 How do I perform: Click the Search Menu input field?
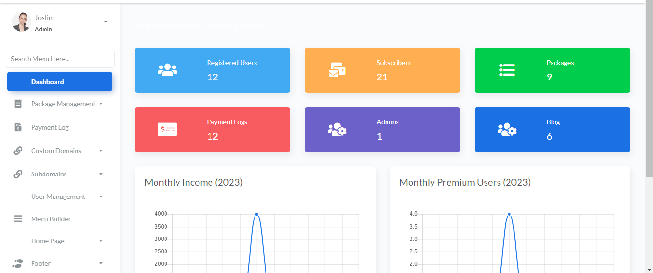click(x=60, y=59)
